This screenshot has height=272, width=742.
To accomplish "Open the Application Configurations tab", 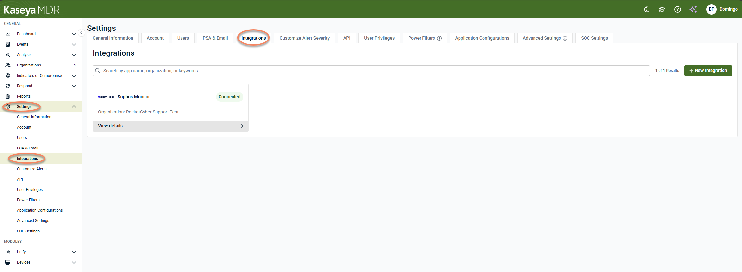I will (482, 38).
